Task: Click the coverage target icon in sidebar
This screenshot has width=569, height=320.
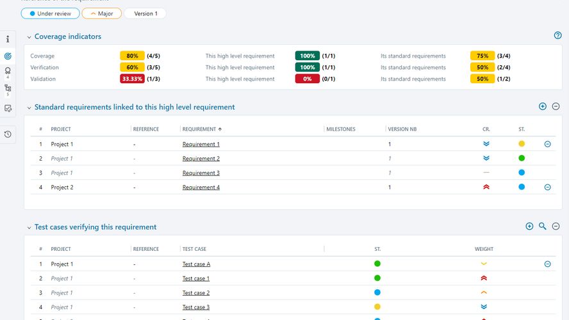Action: tap(8, 56)
